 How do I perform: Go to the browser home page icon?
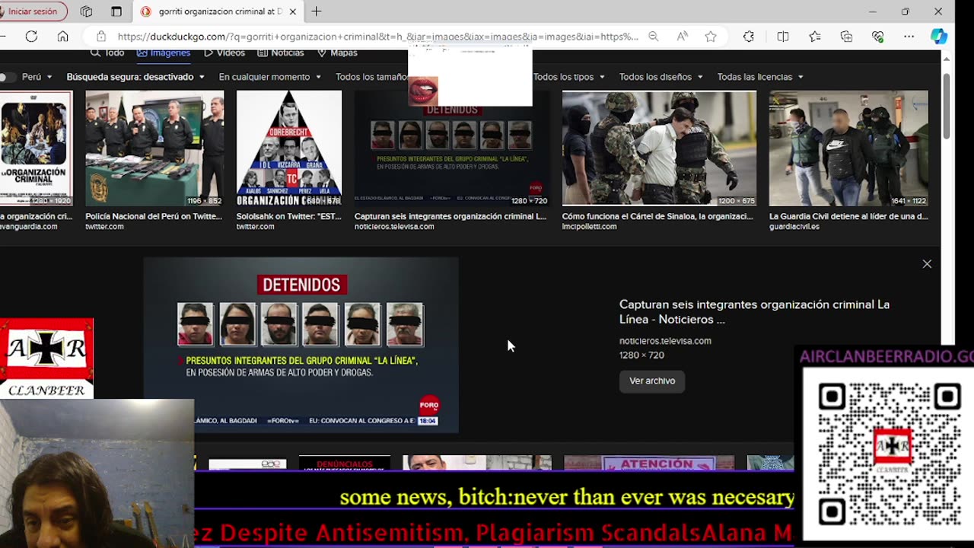(x=63, y=37)
